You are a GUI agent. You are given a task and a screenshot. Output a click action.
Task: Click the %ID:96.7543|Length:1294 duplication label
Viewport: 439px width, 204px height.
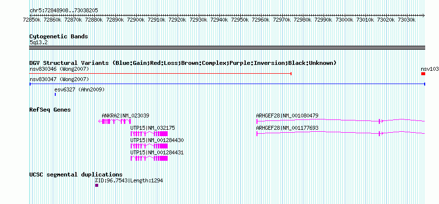click(129, 180)
